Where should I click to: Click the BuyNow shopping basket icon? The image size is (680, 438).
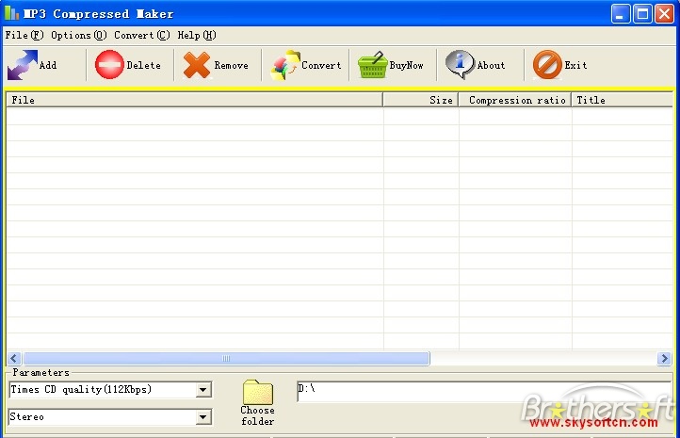373,65
